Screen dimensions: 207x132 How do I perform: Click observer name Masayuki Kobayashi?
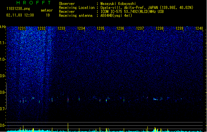(x=118, y=4)
